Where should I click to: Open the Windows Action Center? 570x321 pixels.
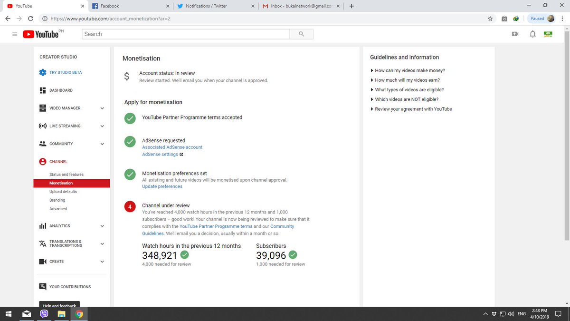point(559,314)
